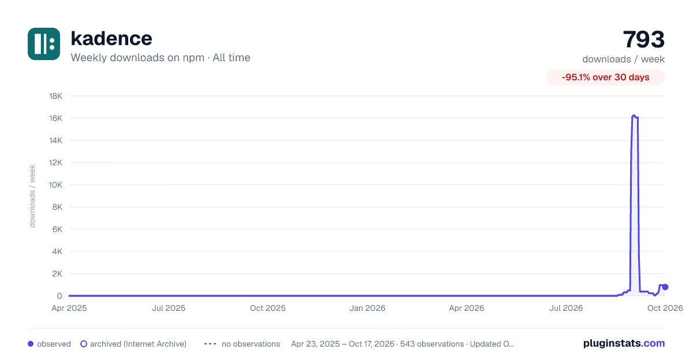Click the dashed no observations legend marker

click(210, 344)
